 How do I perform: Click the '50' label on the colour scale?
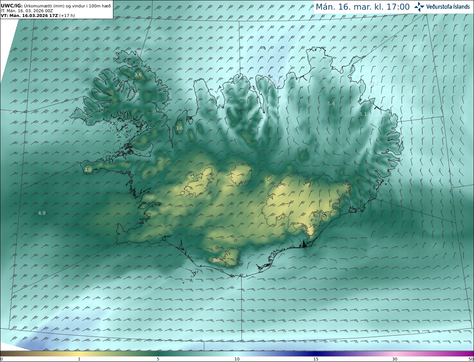coord(471,359)
